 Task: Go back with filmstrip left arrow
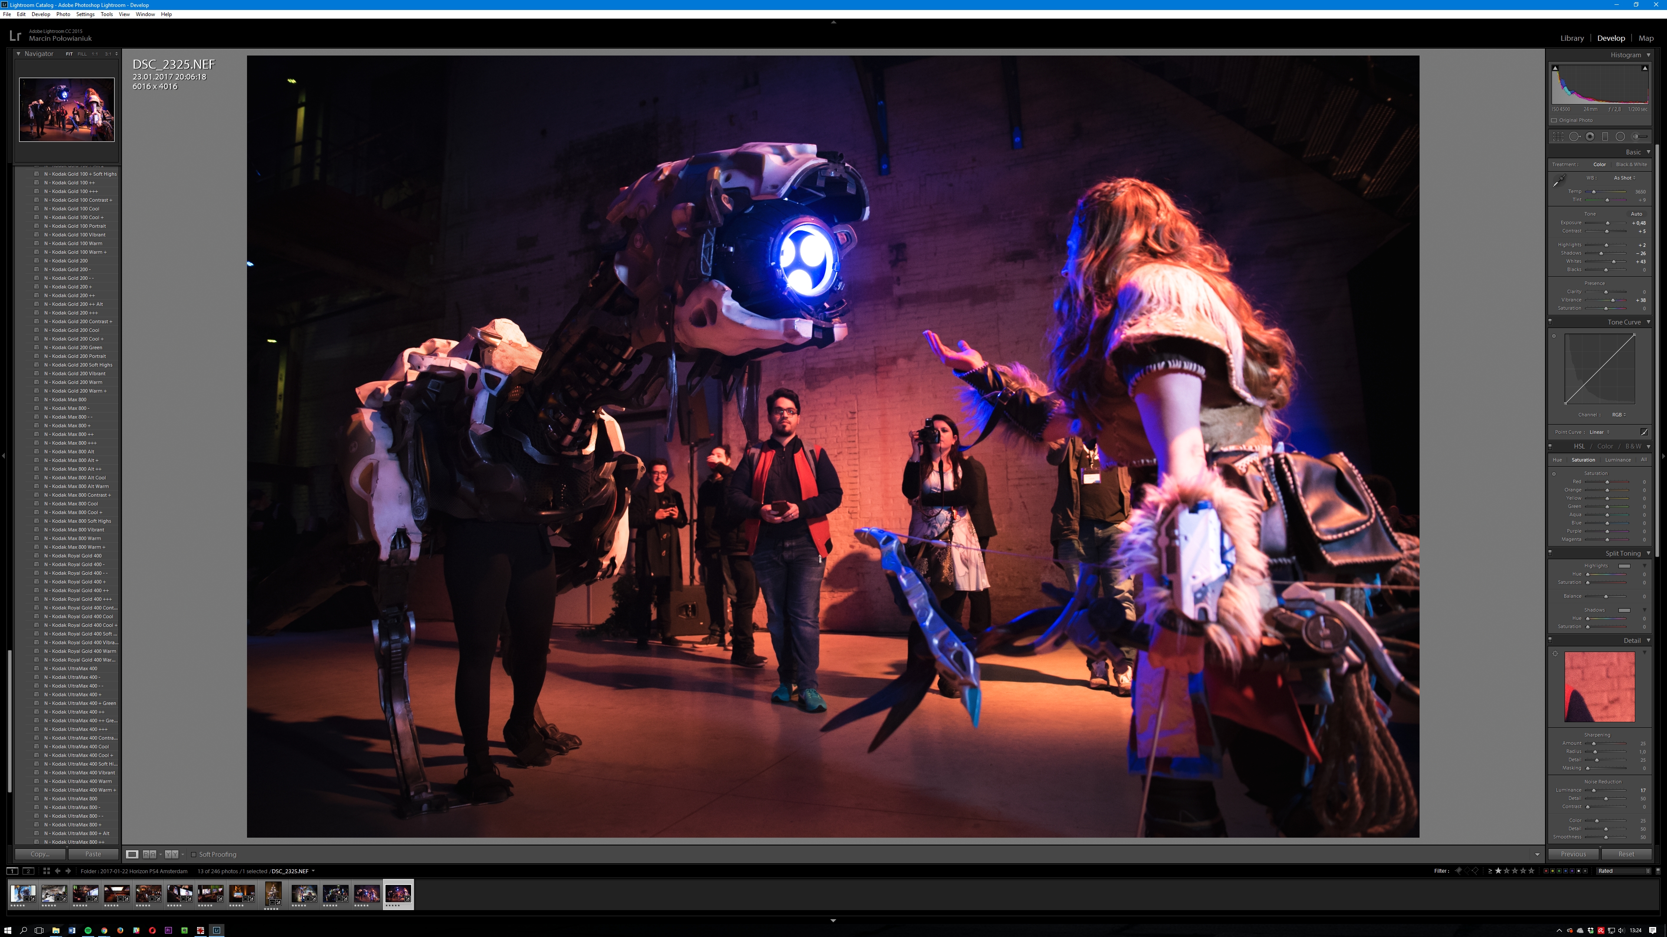point(58,871)
